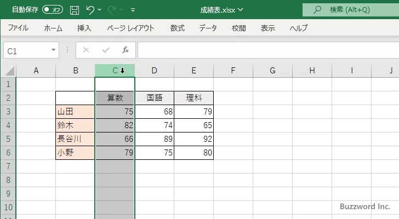Expand the Name Box dropdown arrow
This screenshot has height=219, width=399.
pyautogui.click(x=54, y=50)
